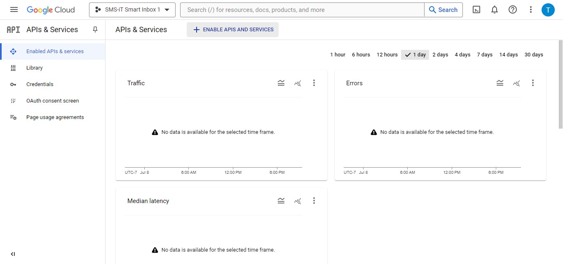
Task: Open the Traffic card overflow menu
Action: 314,83
